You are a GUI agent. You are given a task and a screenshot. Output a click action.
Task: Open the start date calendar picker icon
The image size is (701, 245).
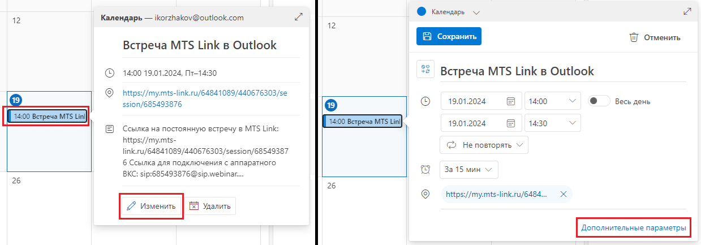coord(511,101)
